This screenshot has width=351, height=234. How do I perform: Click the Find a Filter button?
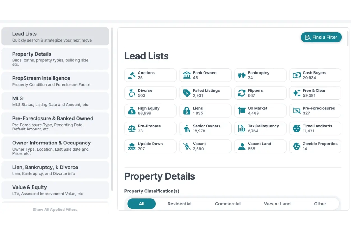pos(321,37)
